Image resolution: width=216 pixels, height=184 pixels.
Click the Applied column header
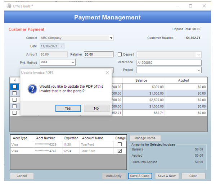(186, 80)
